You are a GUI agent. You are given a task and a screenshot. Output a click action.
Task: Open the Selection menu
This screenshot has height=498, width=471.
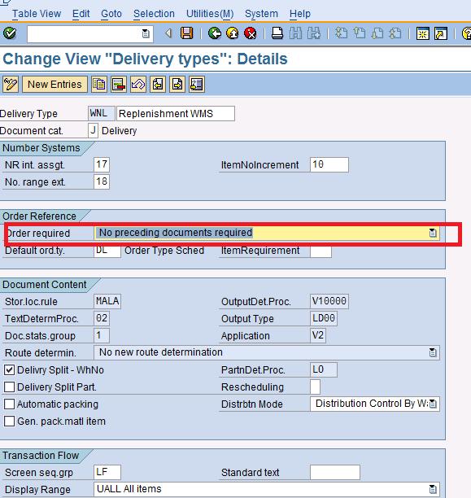(x=154, y=14)
